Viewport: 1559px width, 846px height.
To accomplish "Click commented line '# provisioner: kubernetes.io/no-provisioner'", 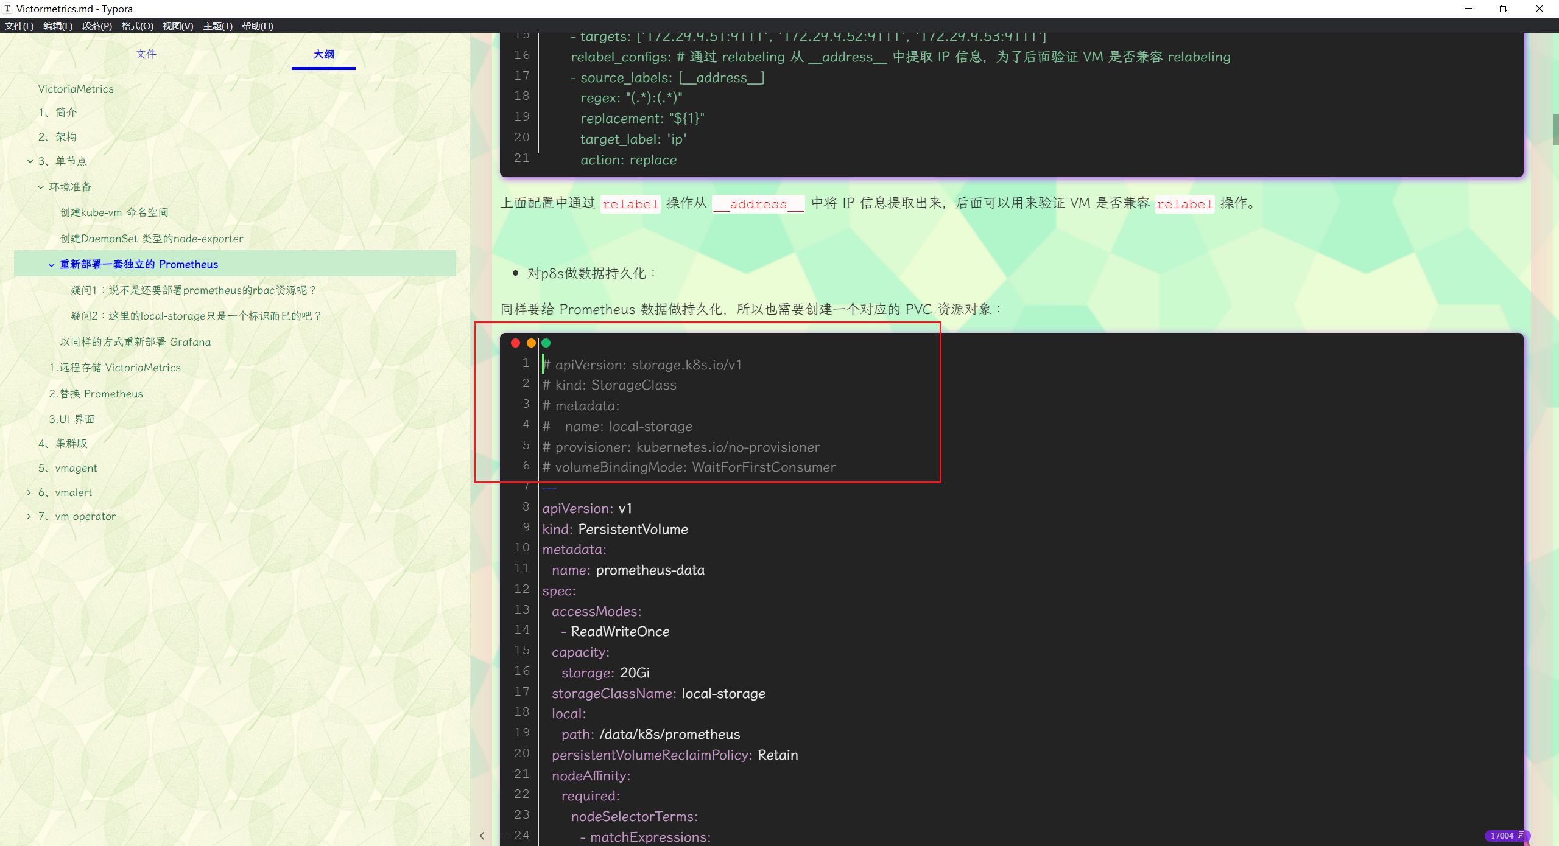I will point(681,447).
